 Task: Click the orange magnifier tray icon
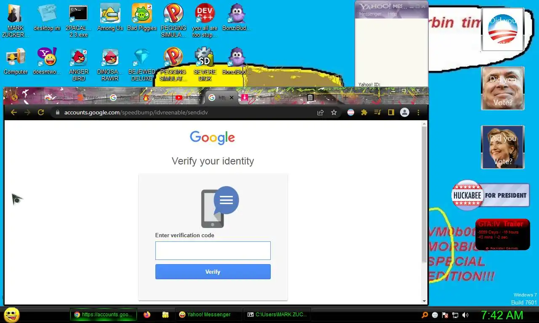[425, 315]
